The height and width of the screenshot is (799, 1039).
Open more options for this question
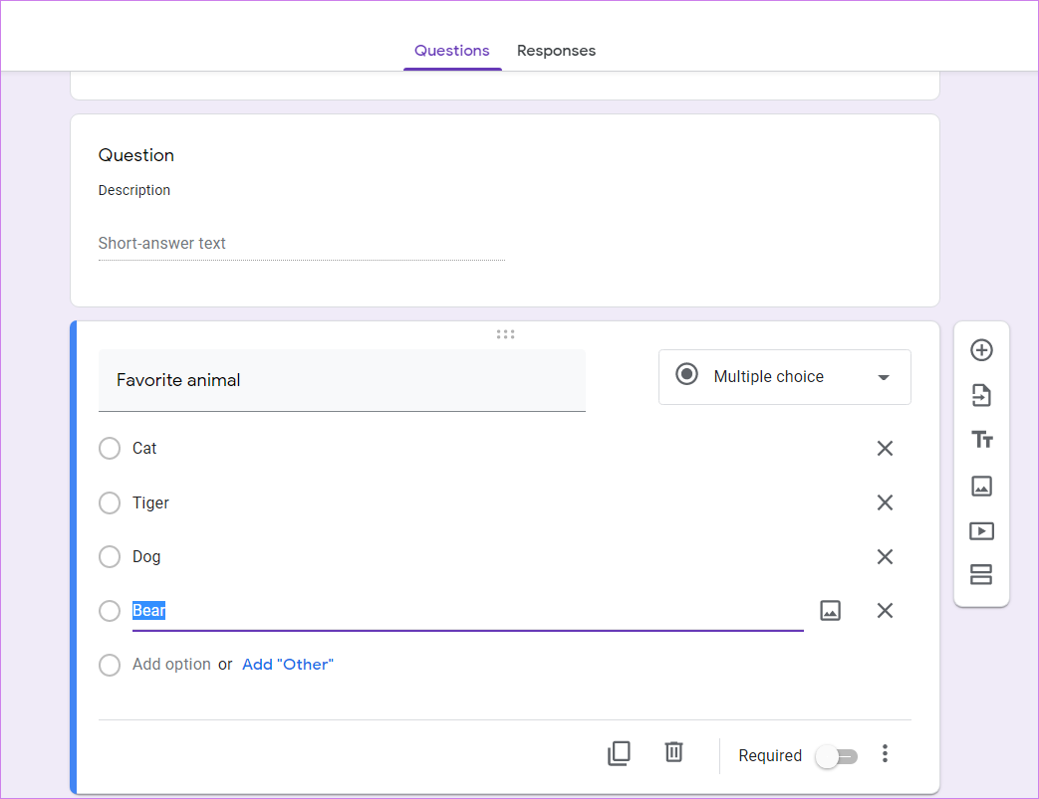885,753
